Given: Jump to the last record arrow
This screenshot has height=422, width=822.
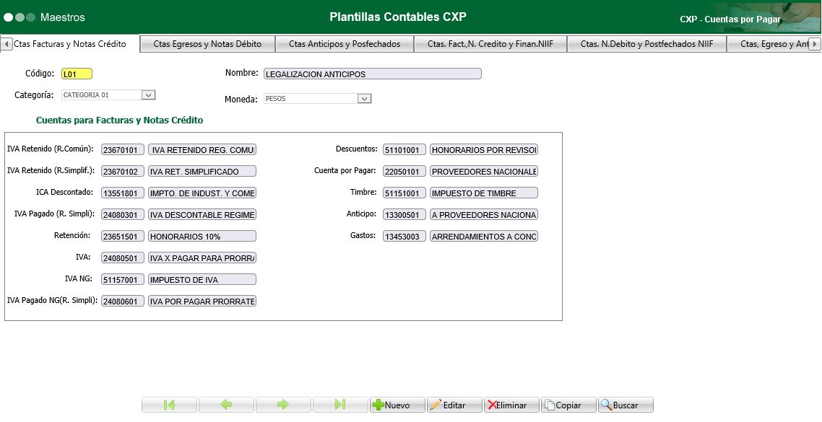Looking at the screenshot, I should (339, 404).
